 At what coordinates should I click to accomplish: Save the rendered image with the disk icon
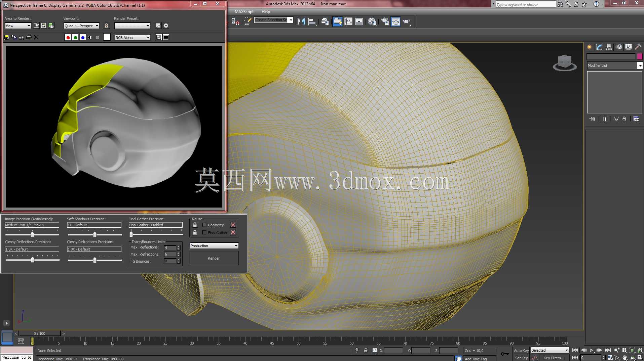[x=6, y=37]
